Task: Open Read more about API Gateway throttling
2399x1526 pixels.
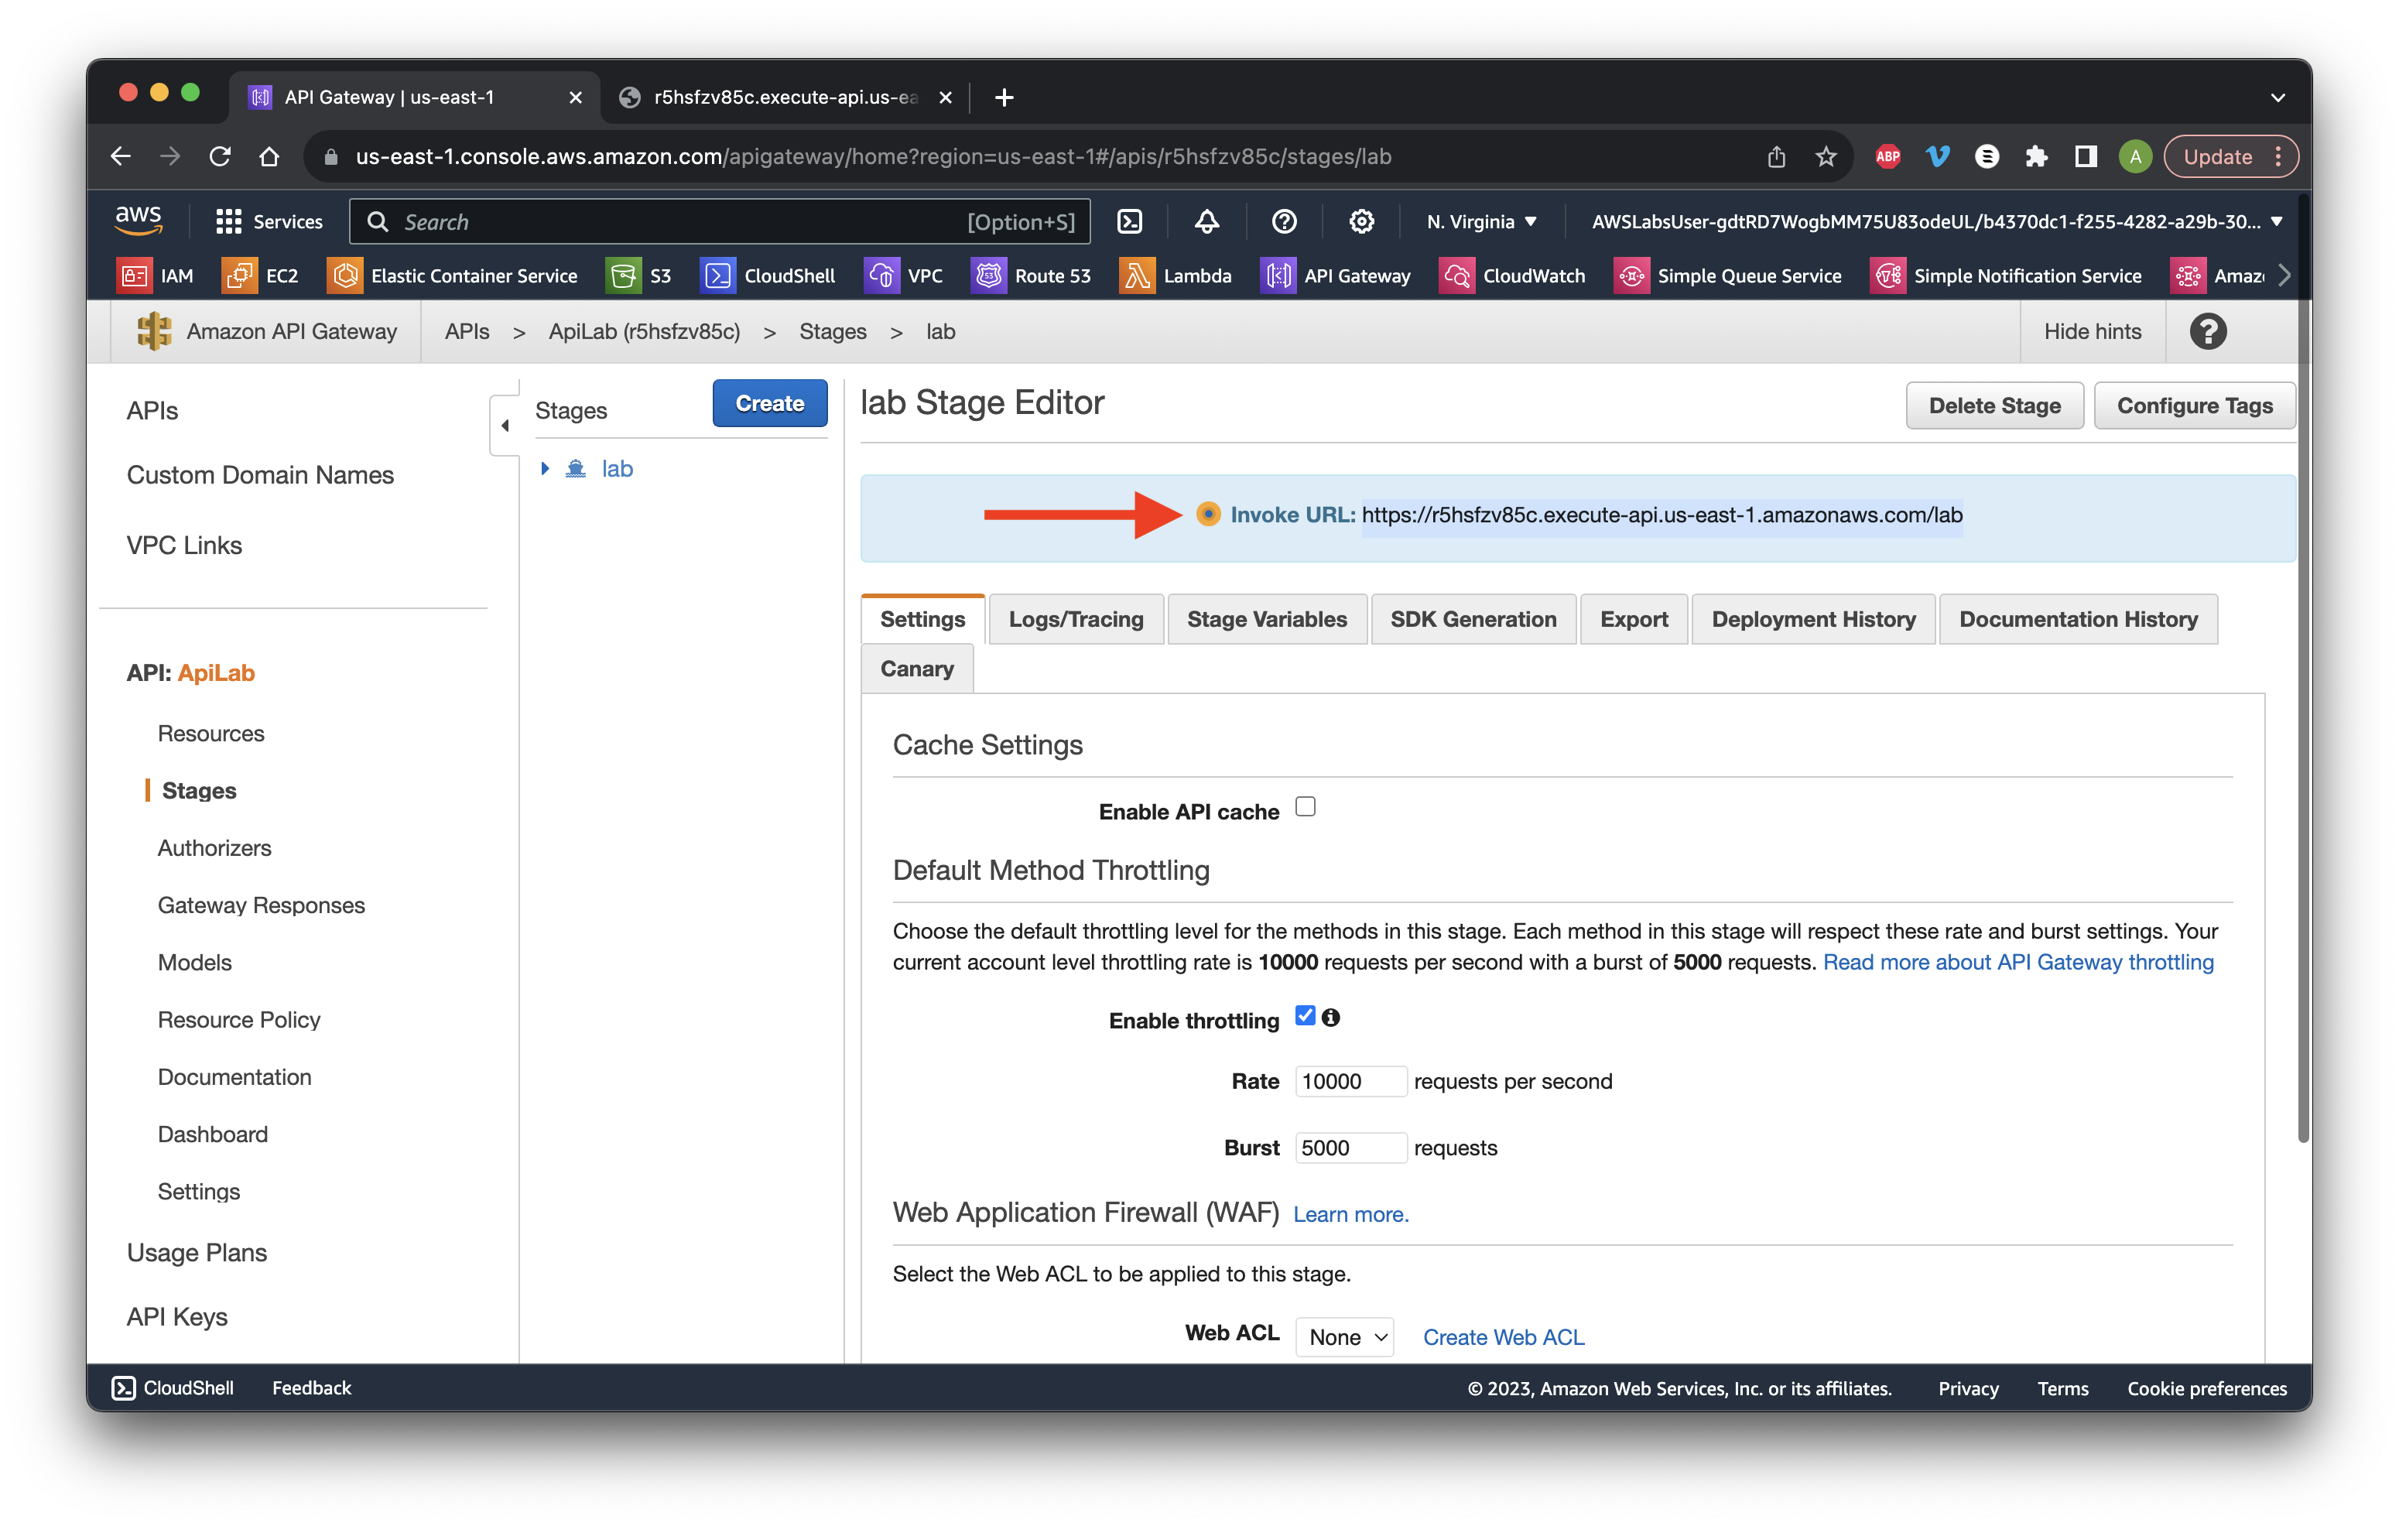Action: 2017,962
